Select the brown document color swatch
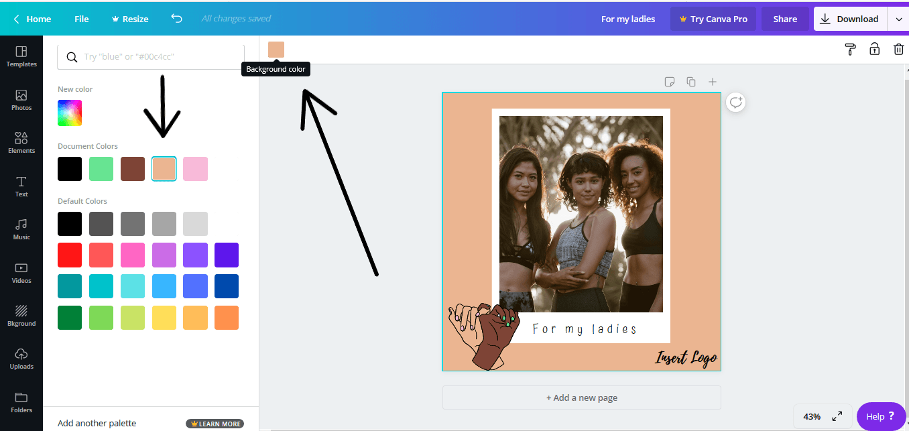 (133, 169)
